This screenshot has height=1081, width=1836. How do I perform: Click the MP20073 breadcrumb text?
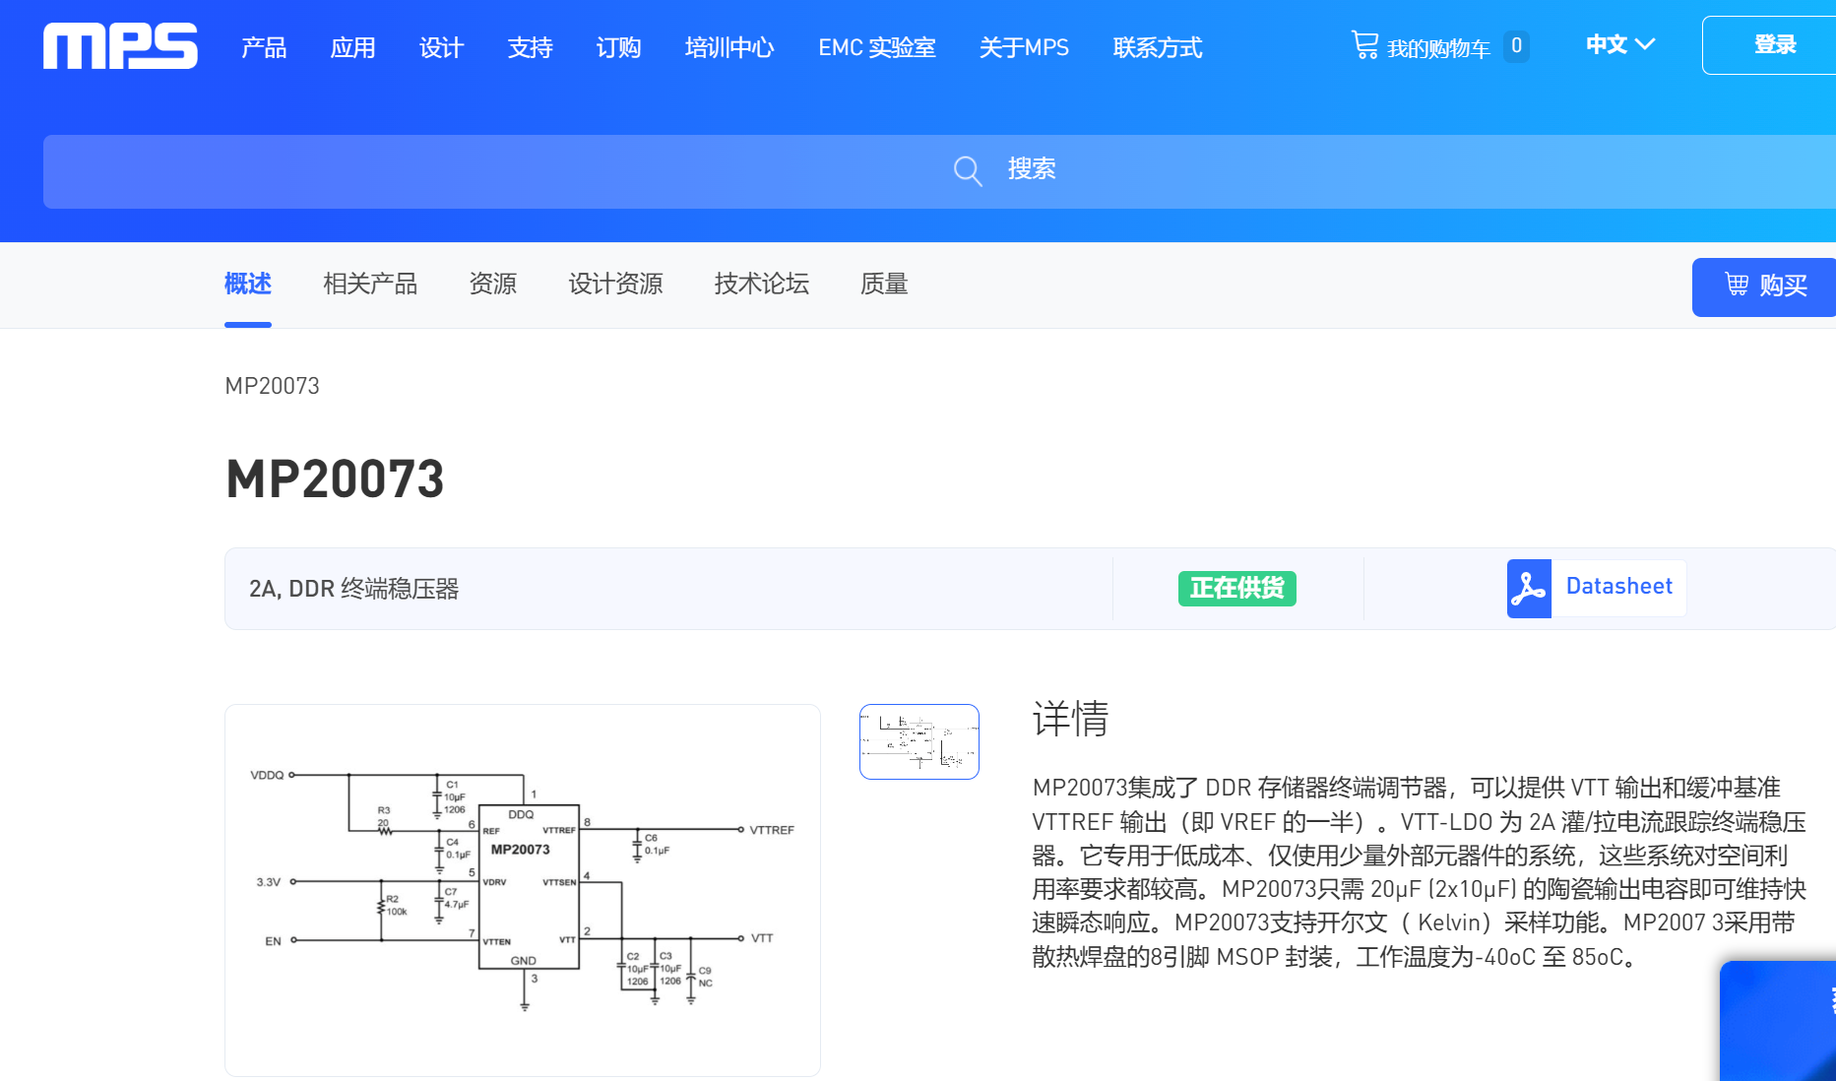(273, 386)
